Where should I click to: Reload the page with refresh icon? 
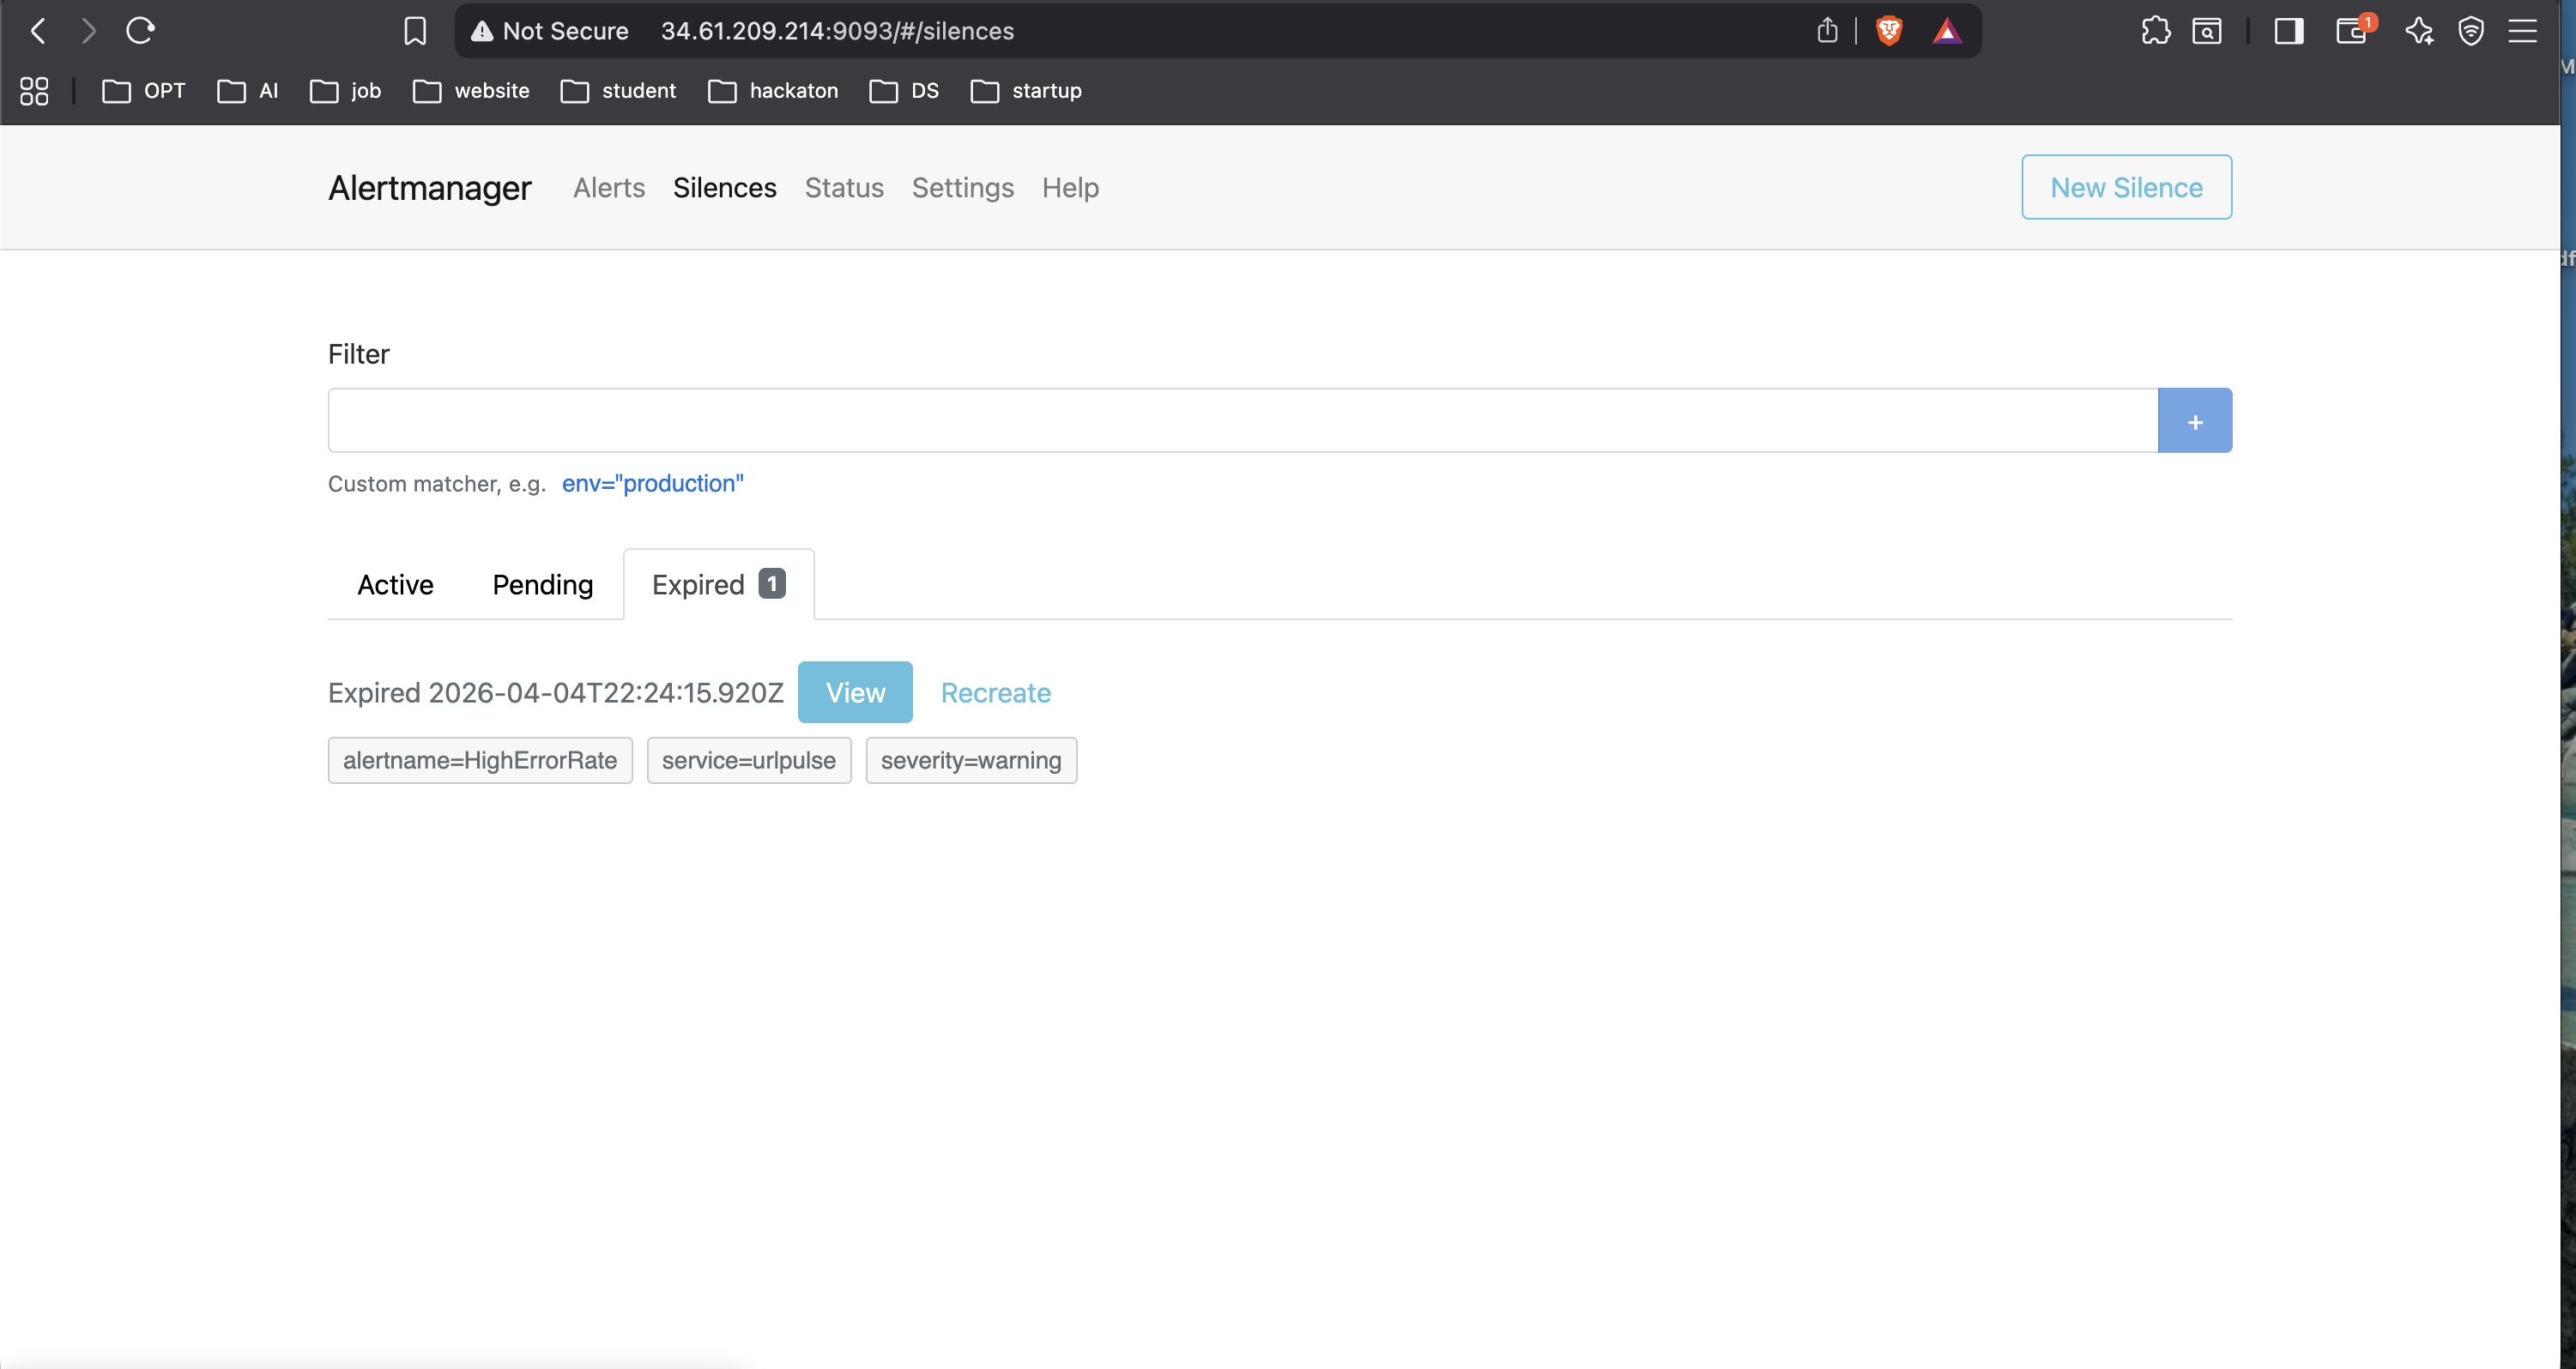140,31
